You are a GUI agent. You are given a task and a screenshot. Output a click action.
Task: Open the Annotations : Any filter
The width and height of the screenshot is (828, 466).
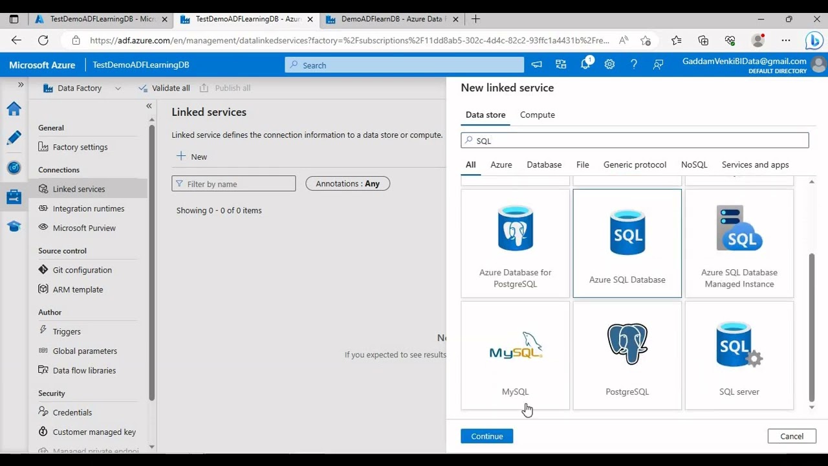(347, 184)
